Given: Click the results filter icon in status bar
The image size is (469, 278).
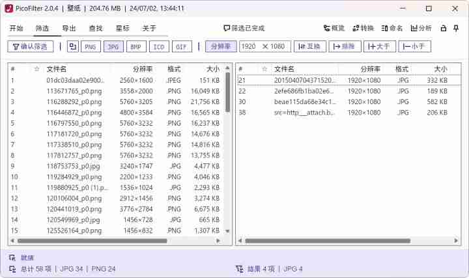Looking at the screenshot, I should point(239,268).
